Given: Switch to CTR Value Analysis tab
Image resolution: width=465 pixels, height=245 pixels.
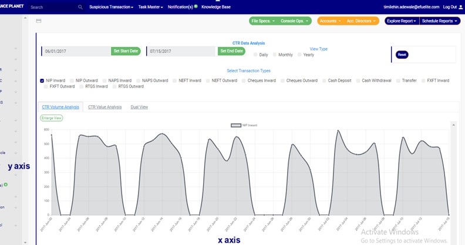Looking at the screenshot, I should click(105, 107).
